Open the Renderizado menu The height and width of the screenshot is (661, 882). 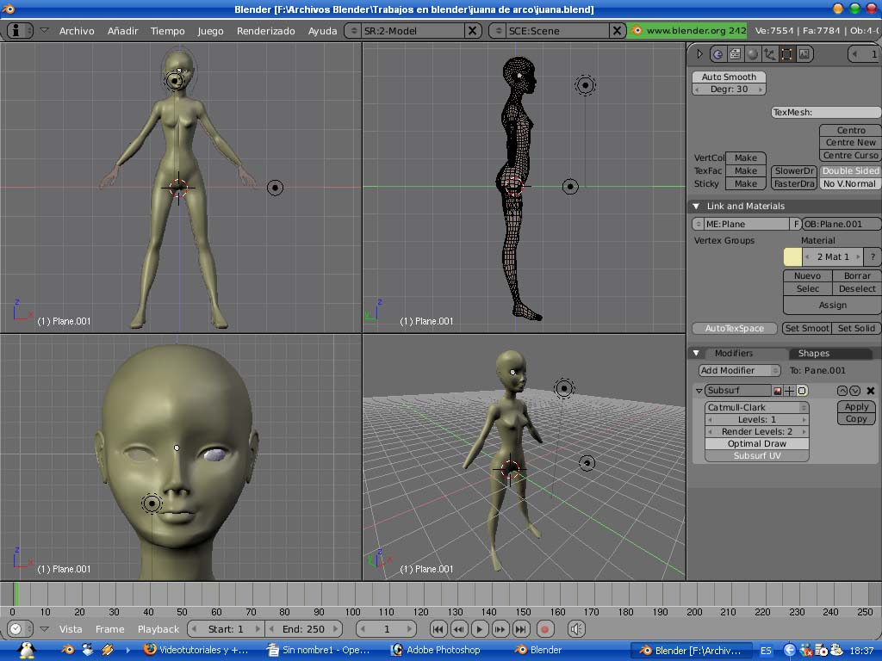265,31
